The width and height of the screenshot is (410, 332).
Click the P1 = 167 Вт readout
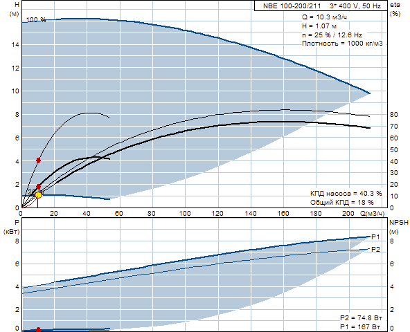[x=360, y=326]
